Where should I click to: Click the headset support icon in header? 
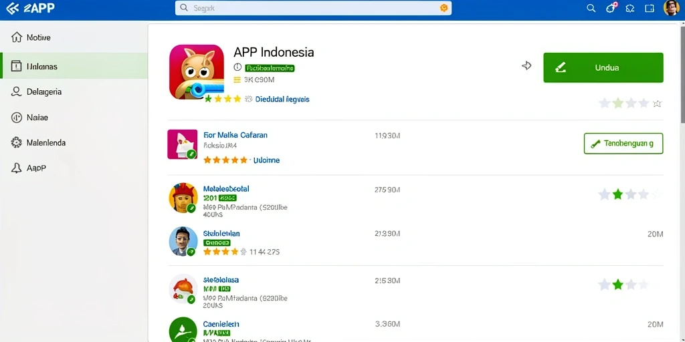[x=630, y=8]
